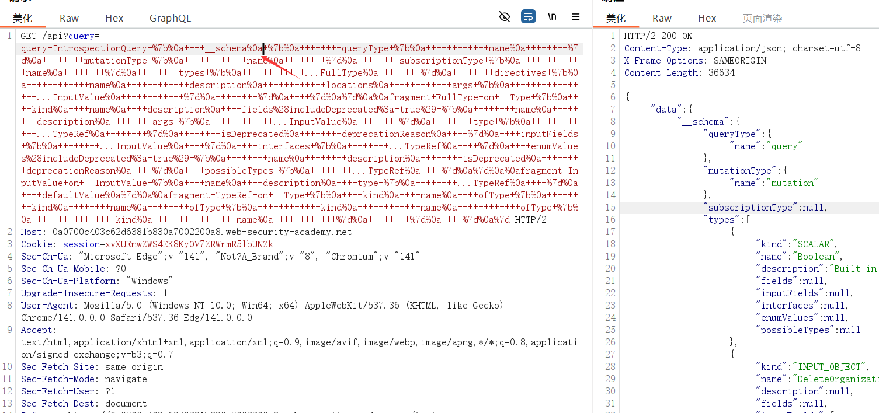Open the hamburger menu in request panel

coord(576,17)
